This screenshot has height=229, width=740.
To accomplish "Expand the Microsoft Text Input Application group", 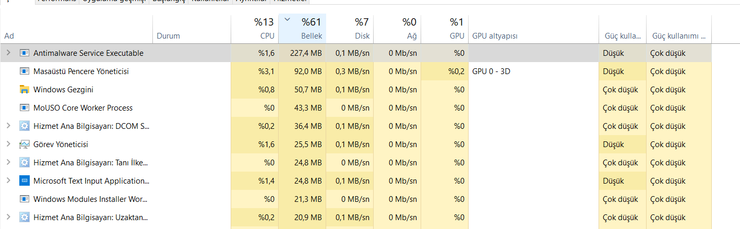I will point(8,181).
